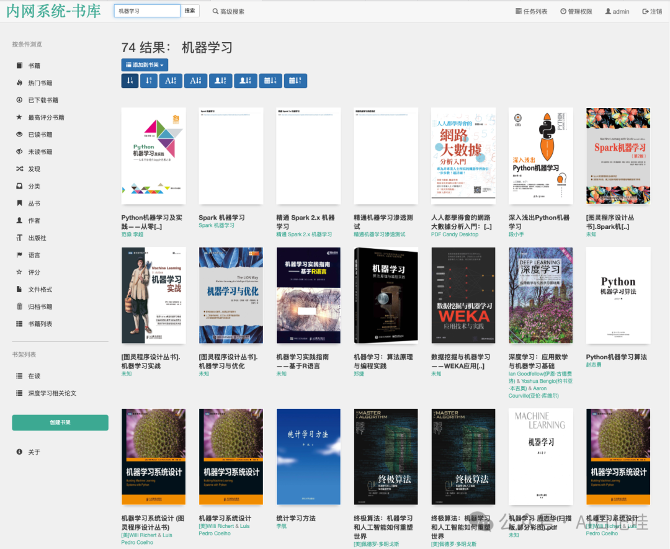Sort by publication date descending
Viewport: 670px width, 549px height.
(295, 81)
